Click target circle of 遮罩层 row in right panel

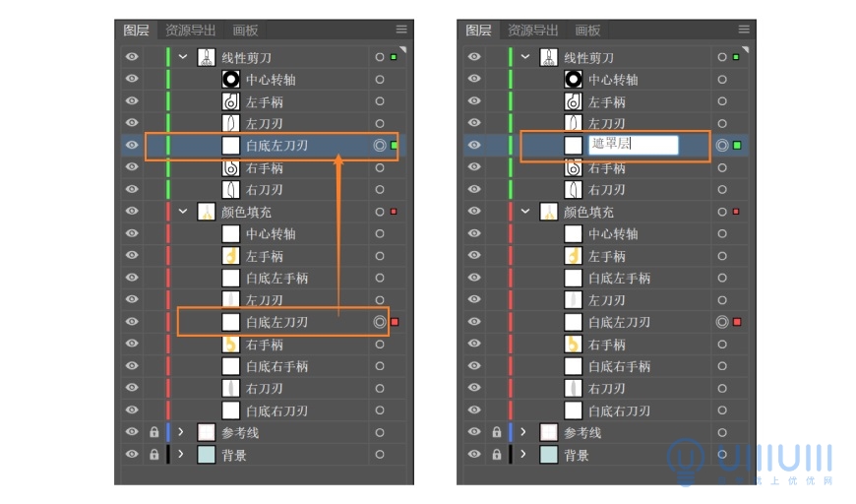tap(722, 146)
